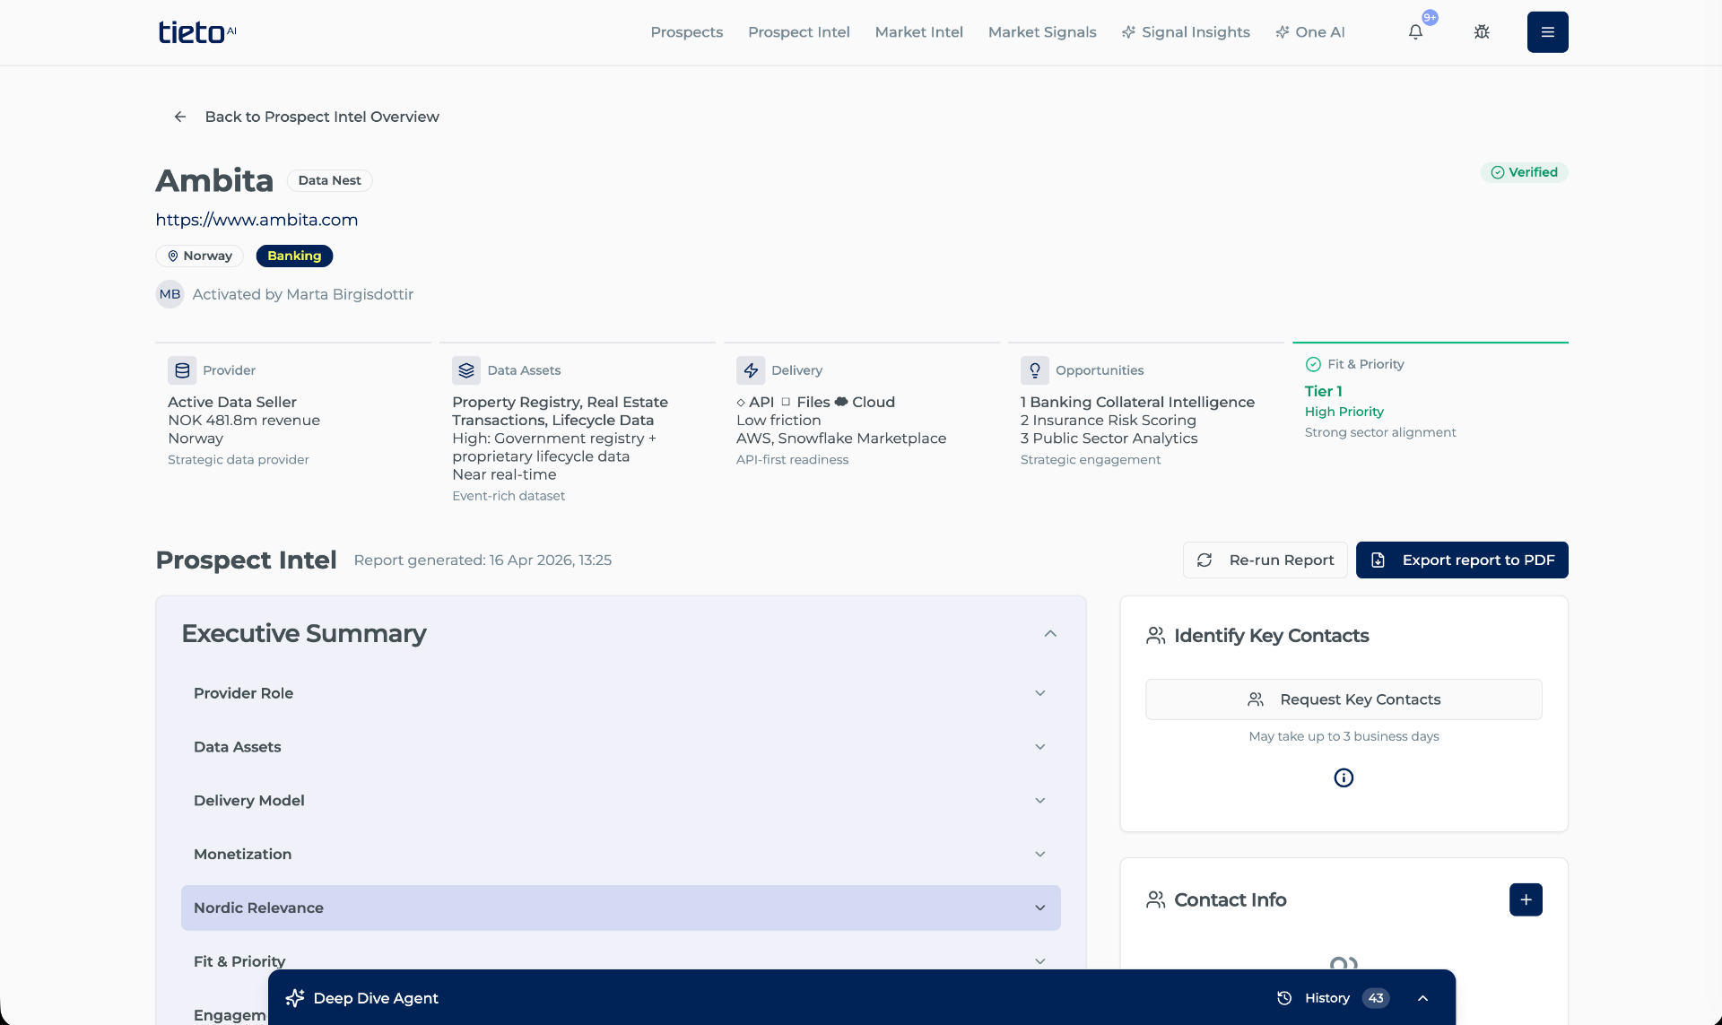Expand the Nordic Relevance row

pos(621,908)
